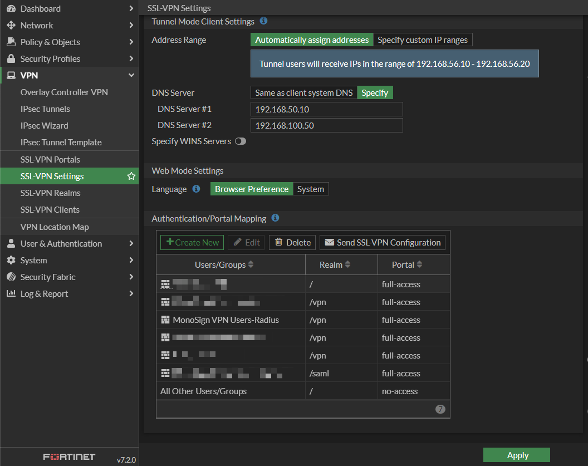Sort by the Users/Groups column arrows
Image resolution: width=588 pixels, height=466 pixels.
(251, 265)
